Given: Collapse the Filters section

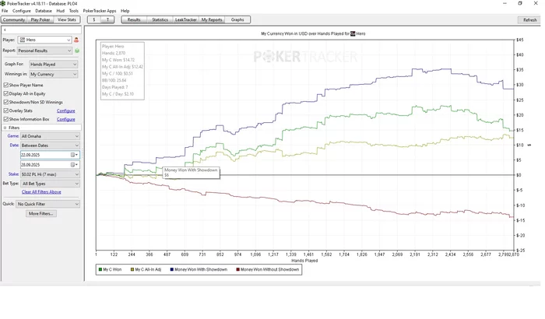Looking at the screenshot, I should pyautogui.click(x=5, y=128).
